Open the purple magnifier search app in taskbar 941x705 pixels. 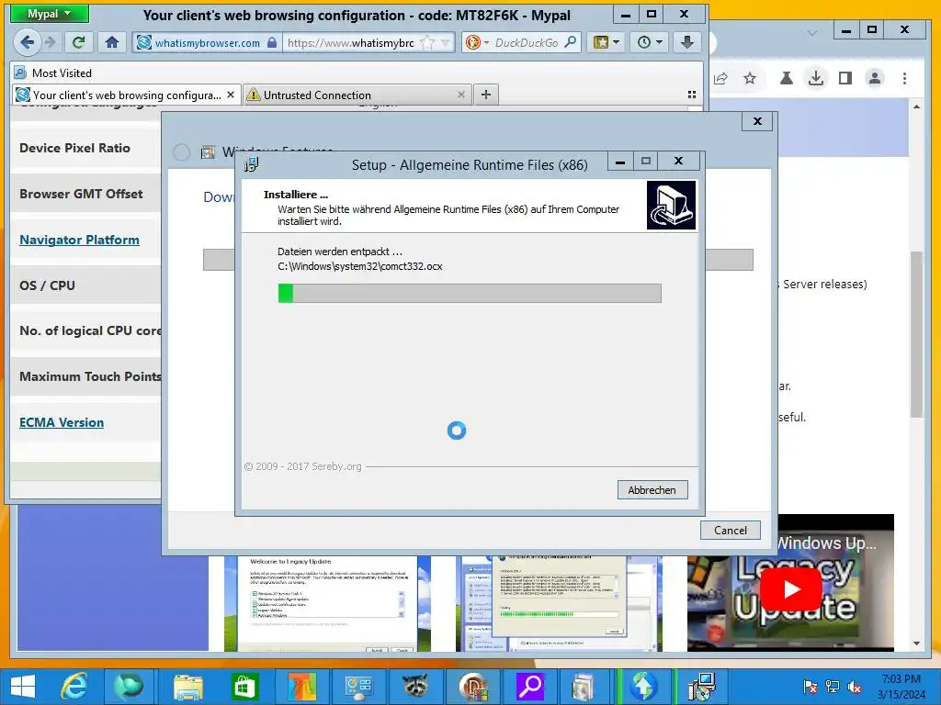point(530,687)
